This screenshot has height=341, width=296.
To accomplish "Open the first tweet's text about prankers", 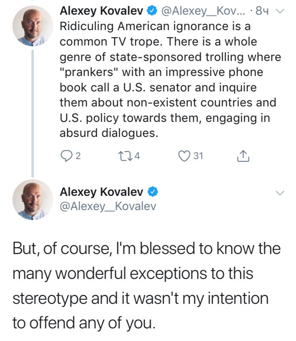I will pyautogui.click(x=170, y=80).
